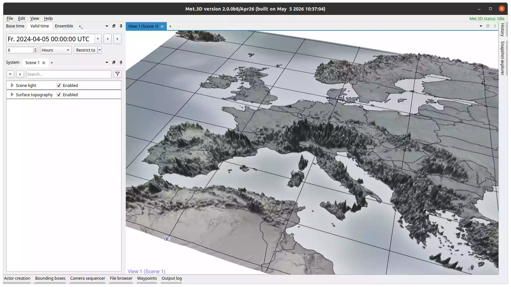The image size is (511, 287).
Task: Click the property Search field
Action: pyautogui.click(x=69, y=74)
